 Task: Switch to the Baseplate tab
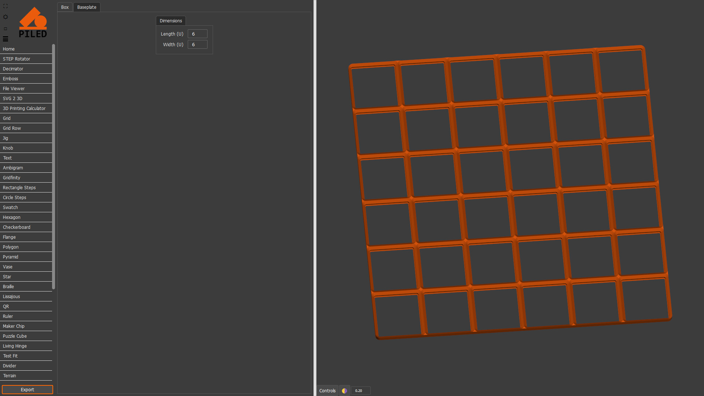(87, 7)
